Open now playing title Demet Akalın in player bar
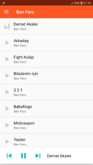93x165 pixels. coord(59,156)
